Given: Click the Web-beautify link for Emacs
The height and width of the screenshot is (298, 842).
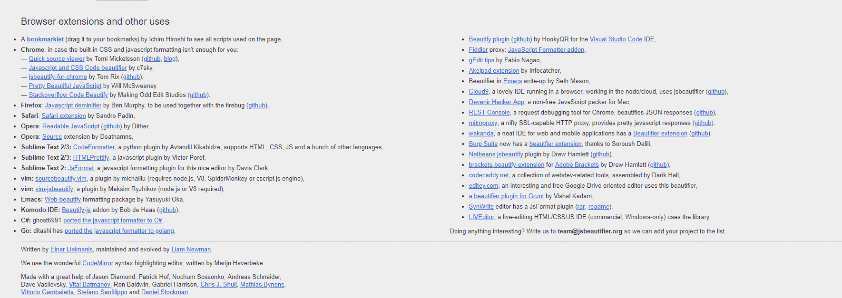Looking at the screenshot, I should click(63, 200).
